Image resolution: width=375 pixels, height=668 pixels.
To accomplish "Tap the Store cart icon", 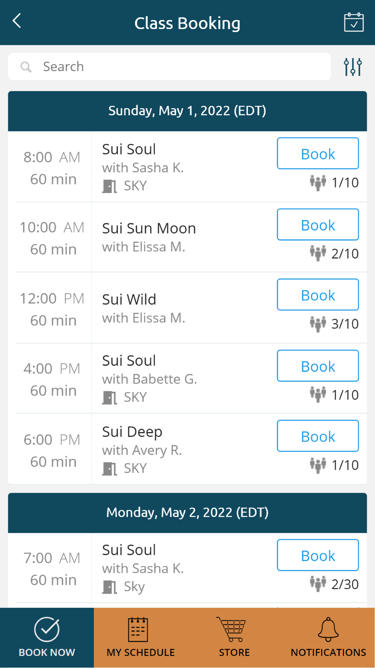I will pos(231,629).
